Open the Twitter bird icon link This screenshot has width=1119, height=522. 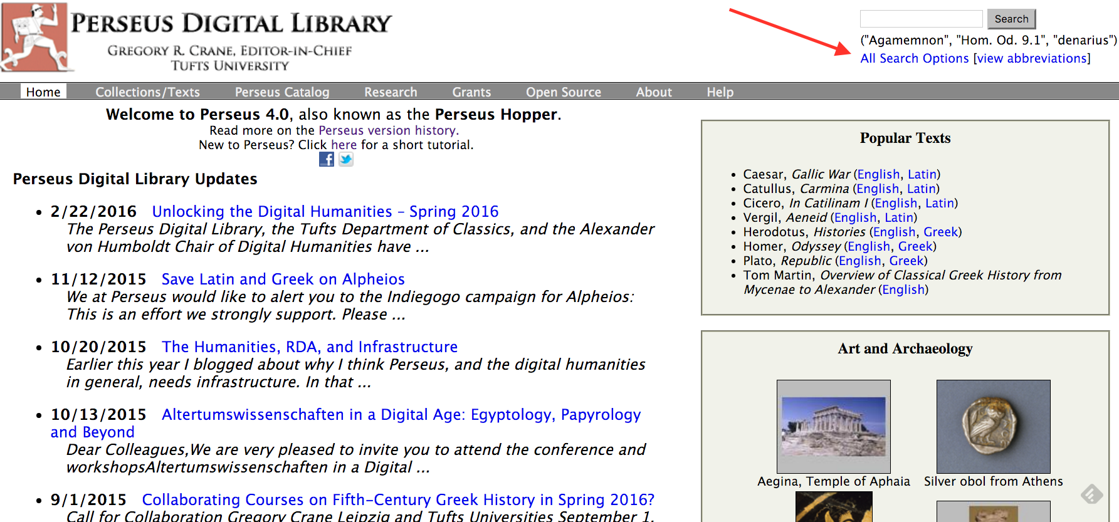(346, 159)
